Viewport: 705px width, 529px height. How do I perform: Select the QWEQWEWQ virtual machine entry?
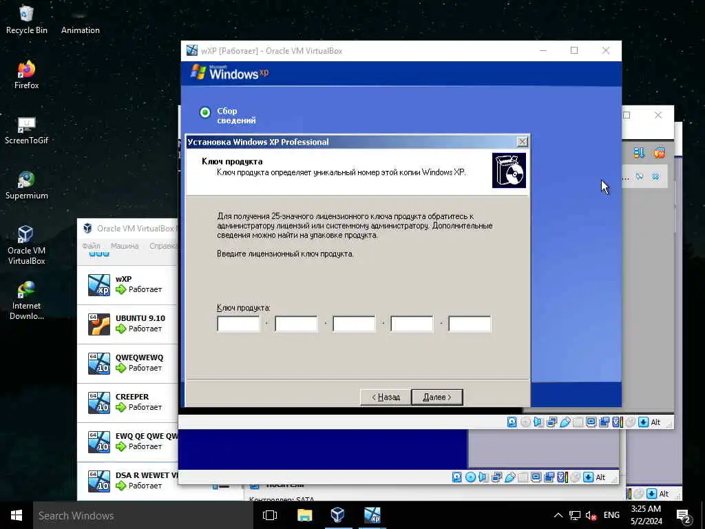point(128,363)
